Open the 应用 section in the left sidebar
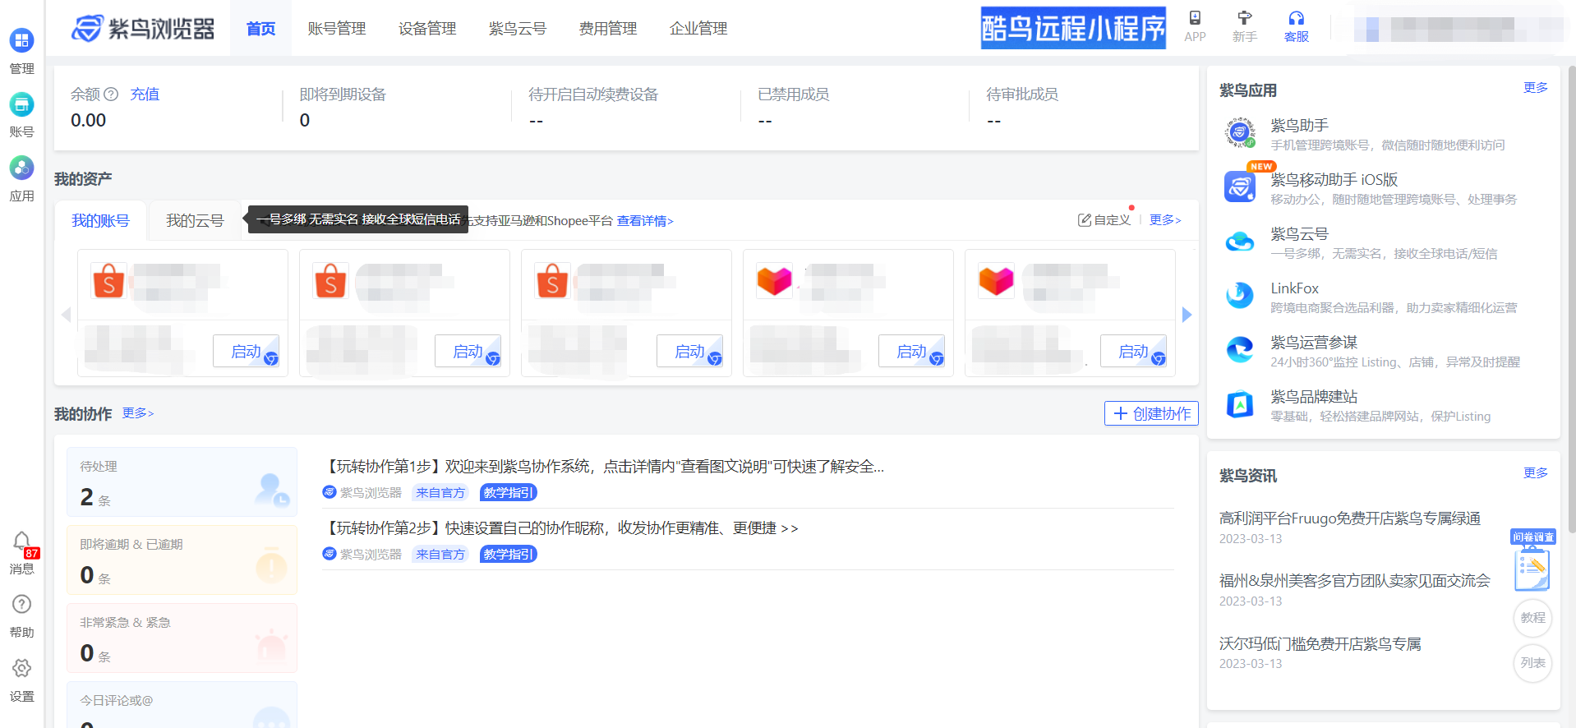The height and width of the screenshot is (728, 1576). click(x=21, y=179)
